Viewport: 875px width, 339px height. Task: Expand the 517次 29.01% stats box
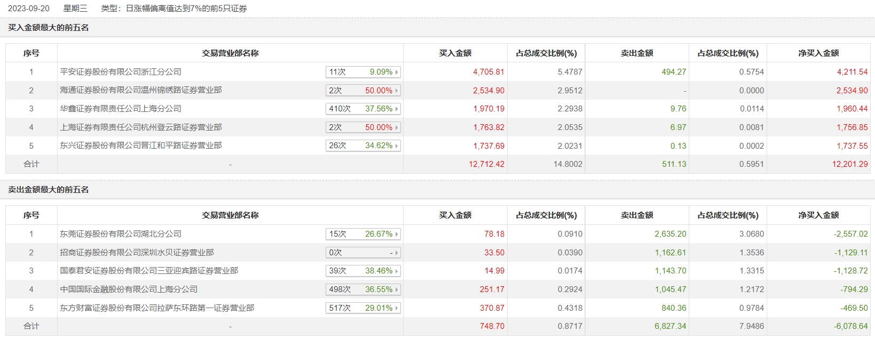point(363,308)
